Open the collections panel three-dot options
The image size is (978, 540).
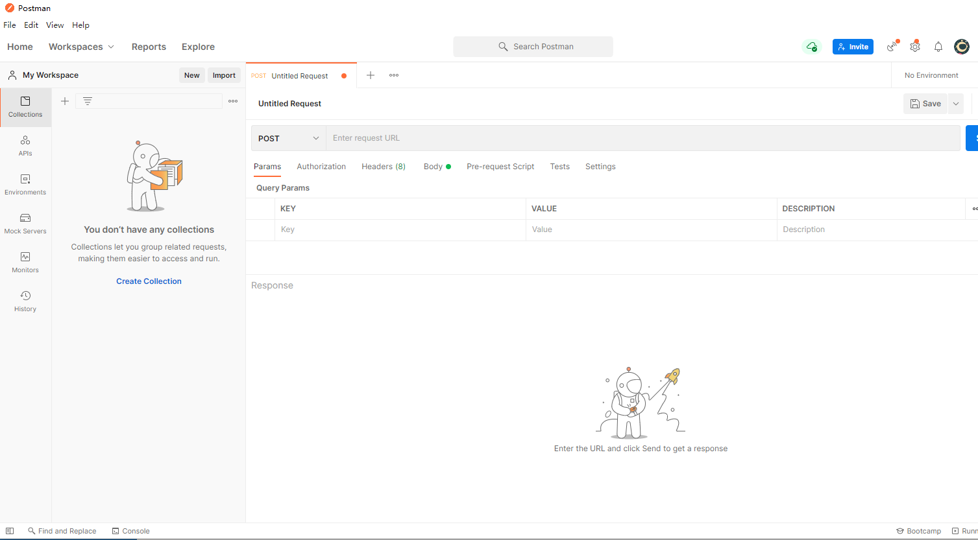(233, 101)
